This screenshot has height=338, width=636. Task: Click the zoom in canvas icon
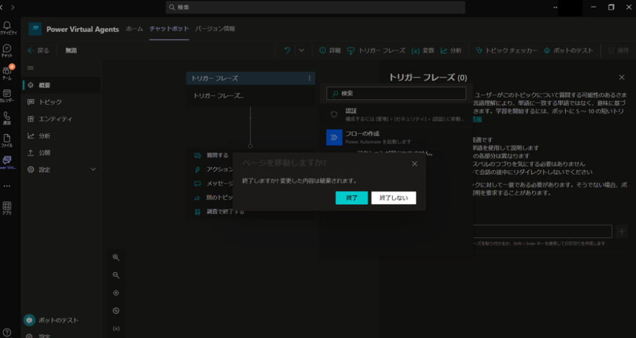pyautogui.click(x=116, y=257)
